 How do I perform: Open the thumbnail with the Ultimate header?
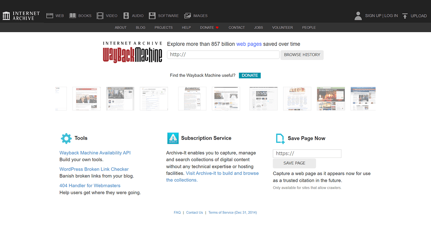(x=193, y=98)
